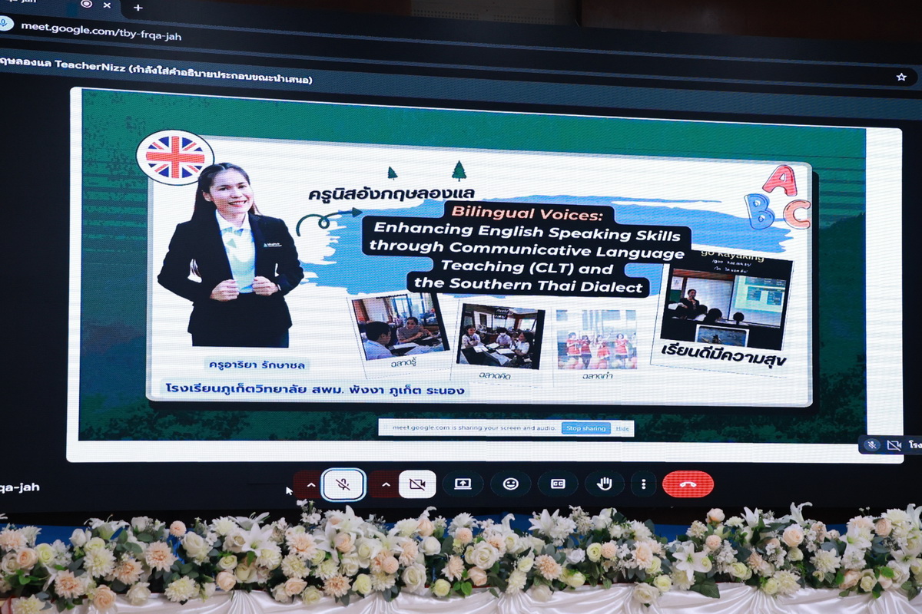Raise hand in the meeting
The height and width of the screenshot is (614, 922).
click(605, 484)
